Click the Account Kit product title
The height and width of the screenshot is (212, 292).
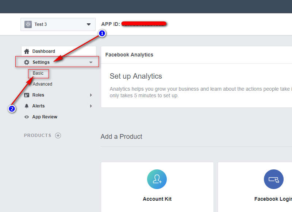tap(157, 199)
